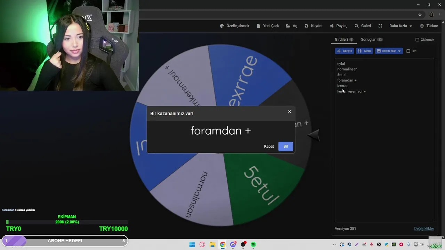Image resolution: width=445 pixels, height=250 pixels.
Task: Shuffle entries with Karıştır button
Action: [345, 51]
